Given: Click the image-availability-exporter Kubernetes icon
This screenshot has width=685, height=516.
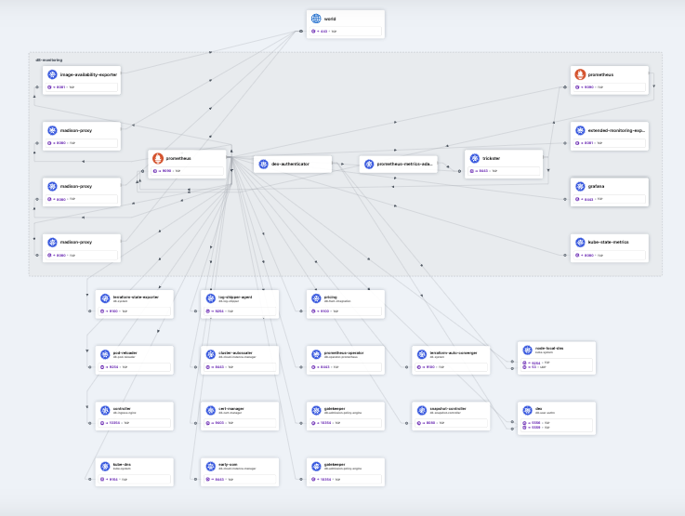Looking at the screenshot, I should pos(52,74).
